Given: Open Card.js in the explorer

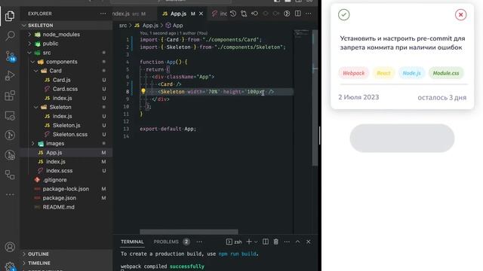Looking at the screenshot, I should (x=62, y=80).
